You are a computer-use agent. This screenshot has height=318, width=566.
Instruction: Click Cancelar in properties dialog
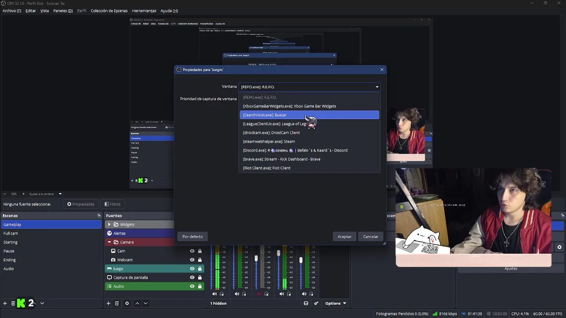pos(371,237)
